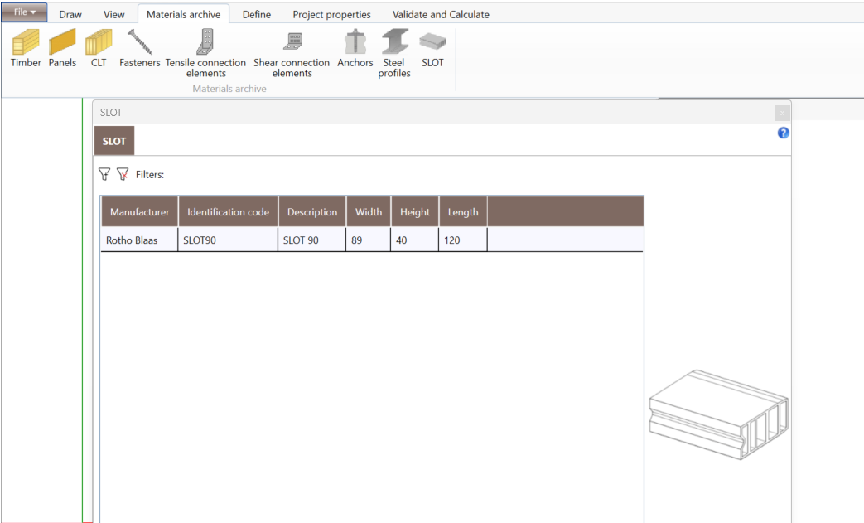This screenshot has width=864, height=523.
Task: Select the SLOT tab in the dialog
Action: tap(114, 141)
